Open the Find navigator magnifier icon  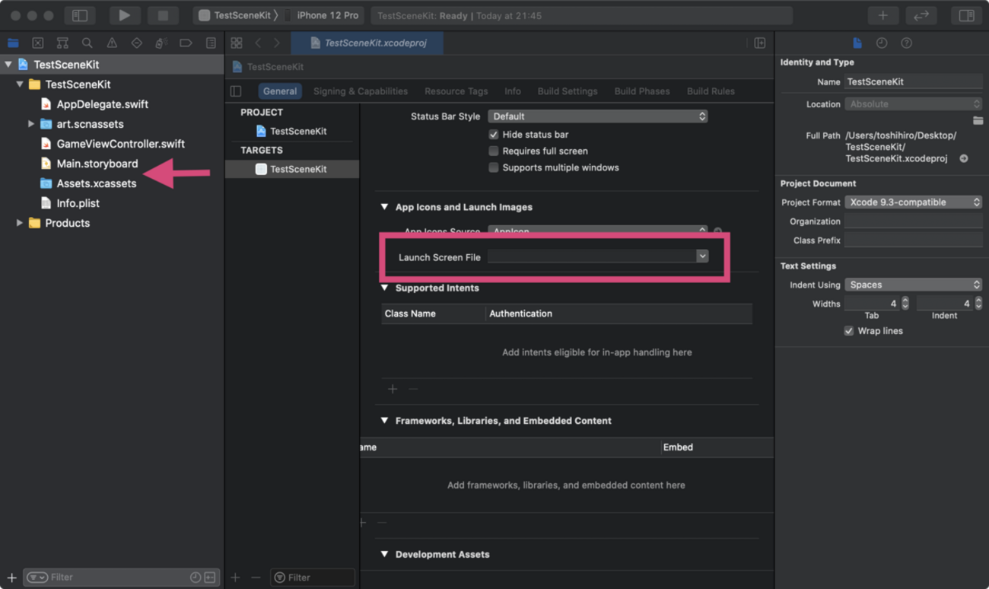pos(87,43)
